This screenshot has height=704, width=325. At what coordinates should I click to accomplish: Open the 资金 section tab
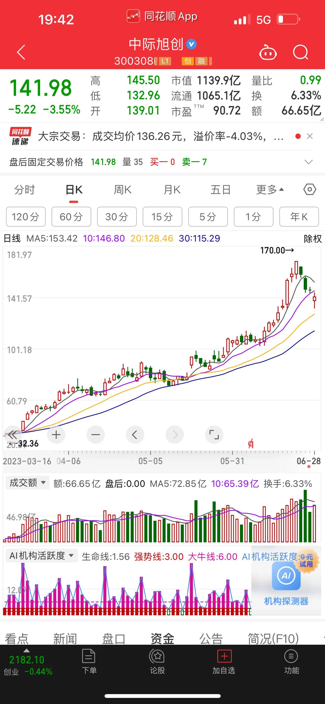[162, 639]
